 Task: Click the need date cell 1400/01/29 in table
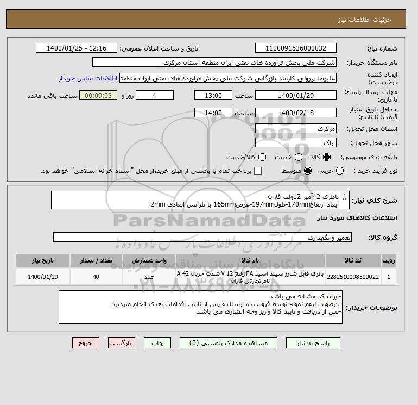[x=43, y=277]
